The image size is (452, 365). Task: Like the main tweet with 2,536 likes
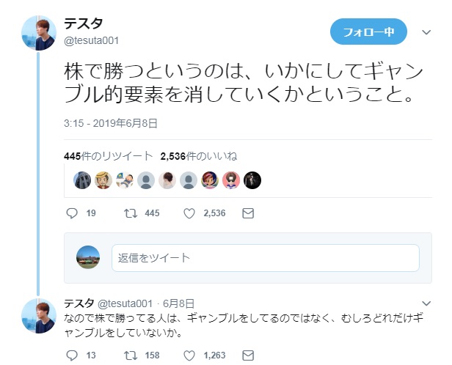click(189, 213)
